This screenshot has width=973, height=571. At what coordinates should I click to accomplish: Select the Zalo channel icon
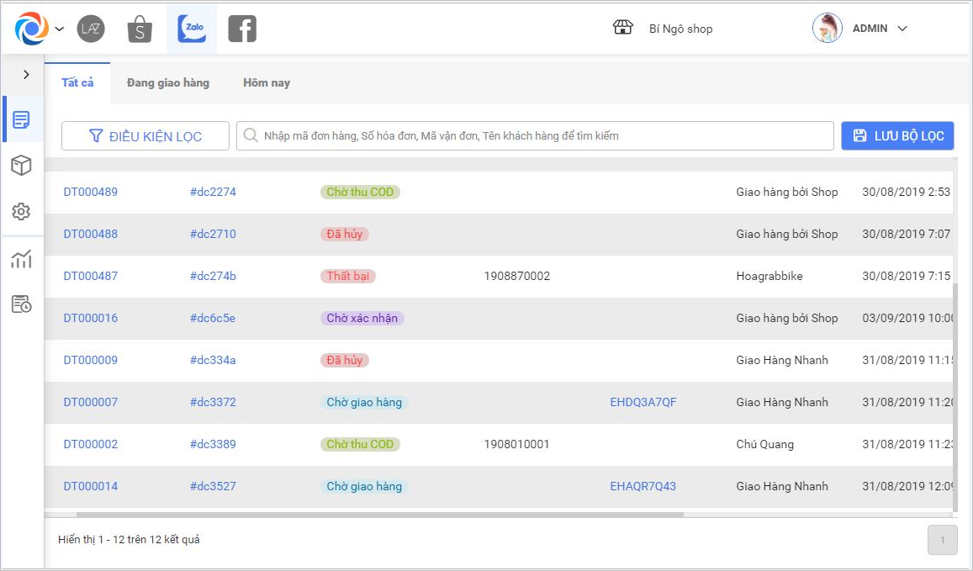point(192,29)
